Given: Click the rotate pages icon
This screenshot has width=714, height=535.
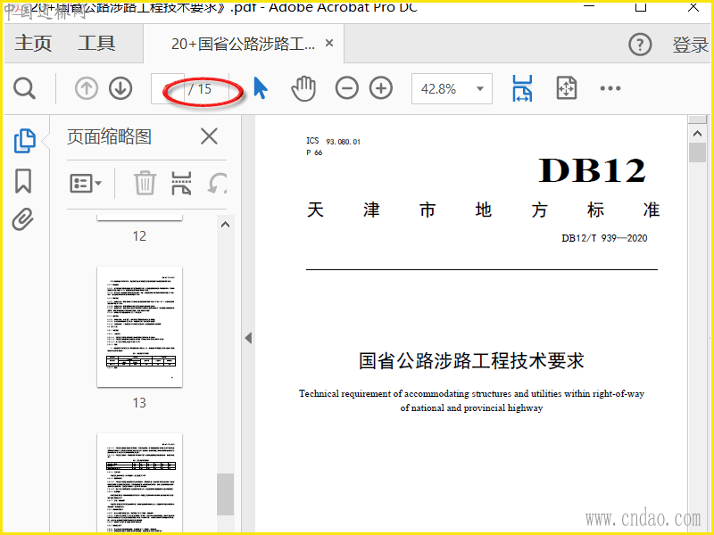Looking at the screenshot, I should (217, 183).
